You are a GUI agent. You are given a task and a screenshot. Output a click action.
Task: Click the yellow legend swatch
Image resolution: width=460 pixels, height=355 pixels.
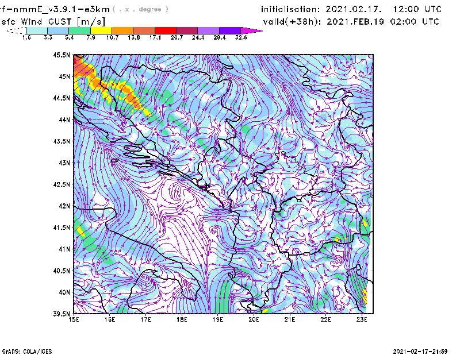pos(101,30)
